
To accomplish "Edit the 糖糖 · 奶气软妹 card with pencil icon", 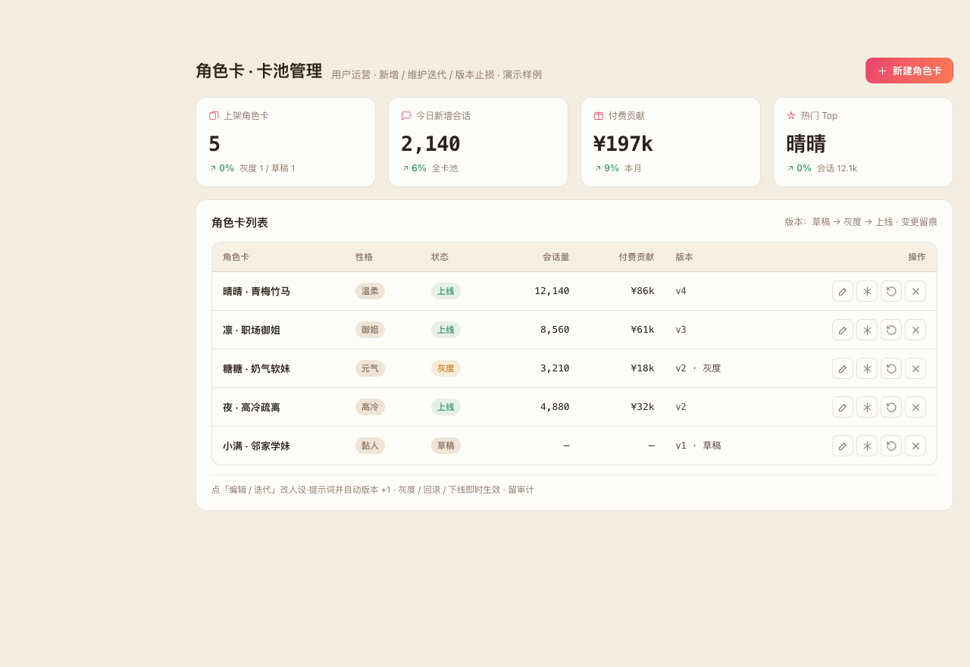I will (x=843, y=368).
